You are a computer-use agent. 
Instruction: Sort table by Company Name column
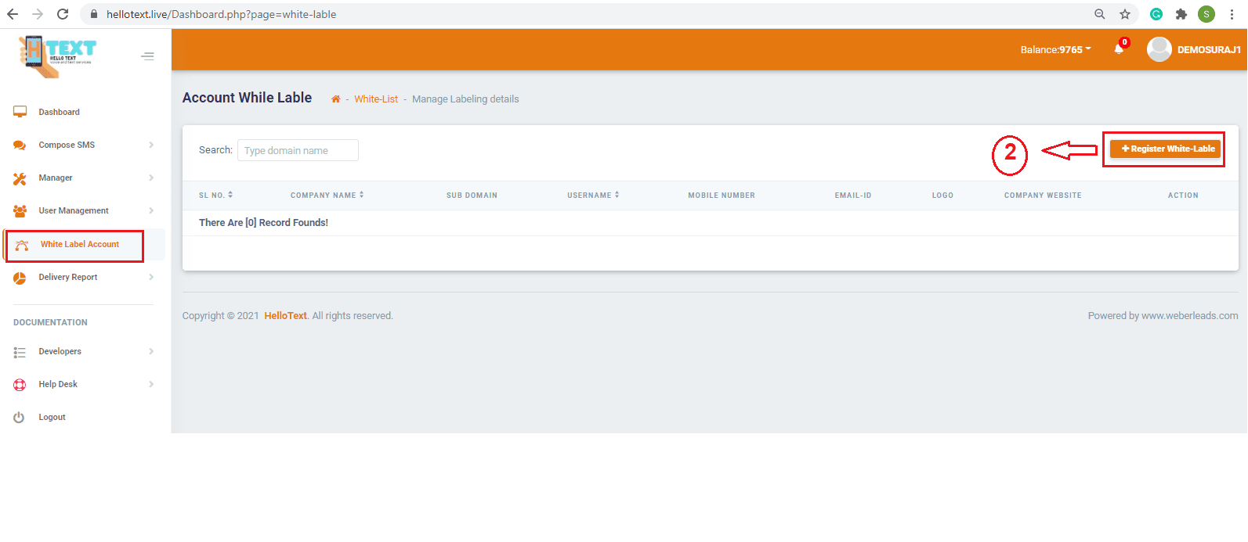(x=327, y=196)
